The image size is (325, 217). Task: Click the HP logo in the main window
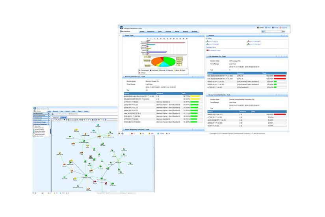(121, 27)
